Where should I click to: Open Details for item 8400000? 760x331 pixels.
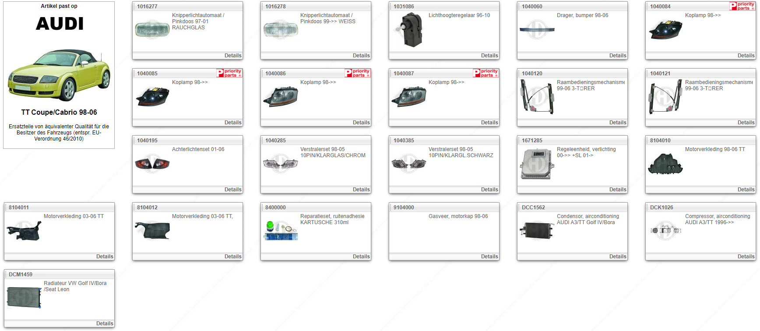coord(361,257)
